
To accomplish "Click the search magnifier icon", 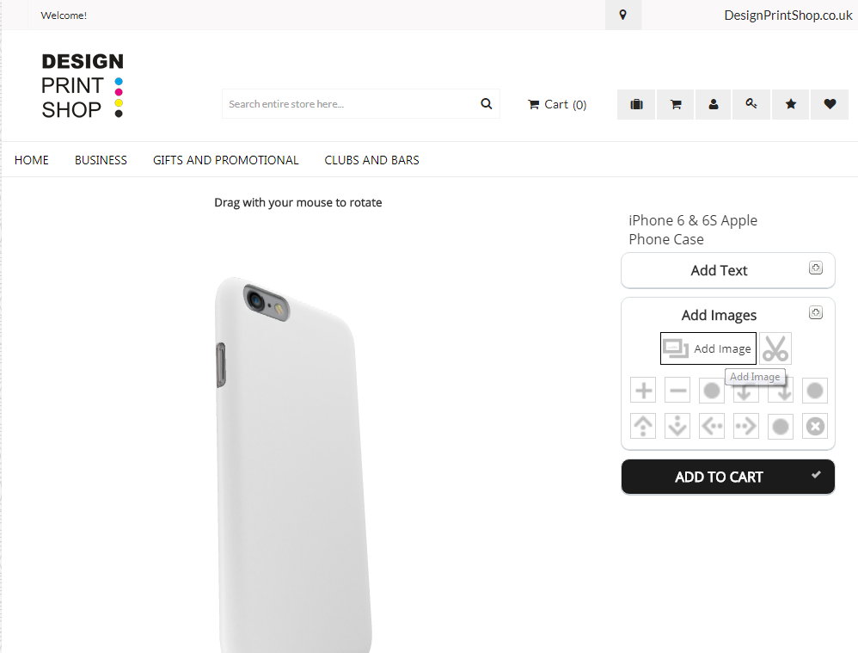I will coord(486,103).
